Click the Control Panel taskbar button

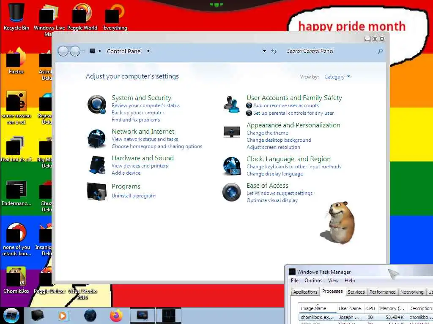[x=142, y=316]
